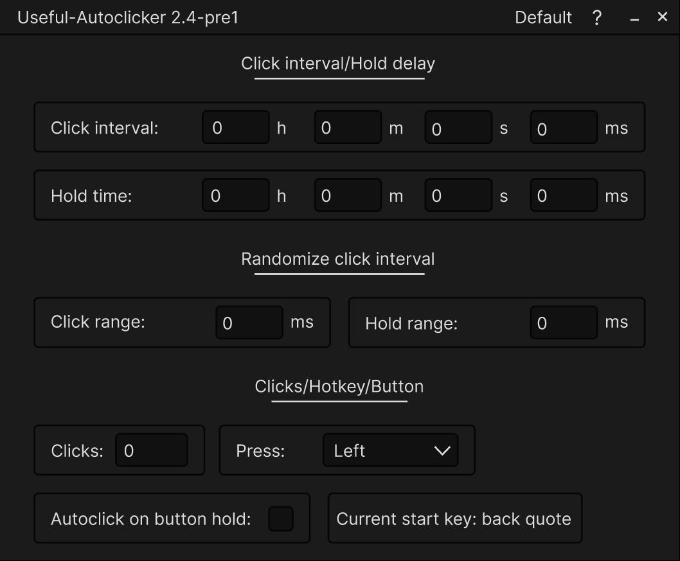The height and width of the screenshot is (561, 680).
Task: Focus the Hold time milliseconds field
Action: click(564, 195)
